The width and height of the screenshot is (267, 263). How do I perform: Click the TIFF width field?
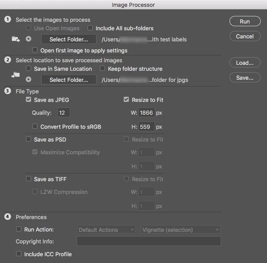pos(147,192)
